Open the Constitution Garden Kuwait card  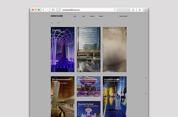tap(115, 97)
